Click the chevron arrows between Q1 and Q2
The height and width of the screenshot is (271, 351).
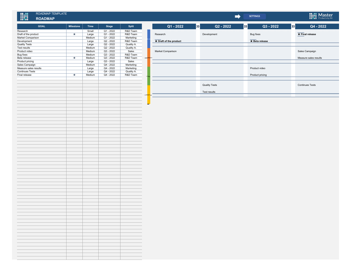(198, 26)
